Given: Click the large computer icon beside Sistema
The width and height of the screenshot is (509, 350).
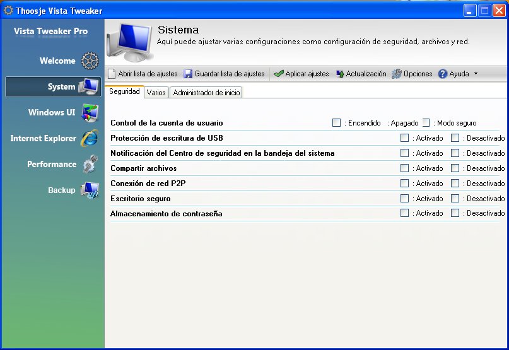Looking at the screenshot, I should point(130,42).
